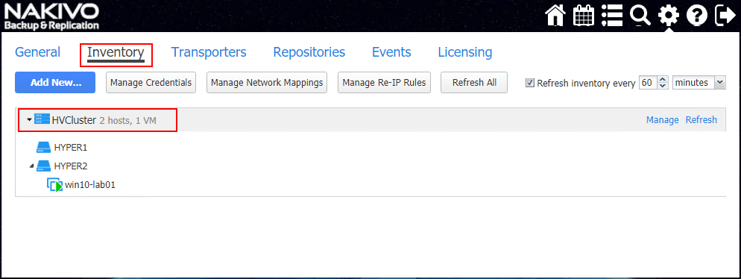Toggle Refresh inventory every checkbox
Viewport: 741px width, 279px height.
pos(530,83)
